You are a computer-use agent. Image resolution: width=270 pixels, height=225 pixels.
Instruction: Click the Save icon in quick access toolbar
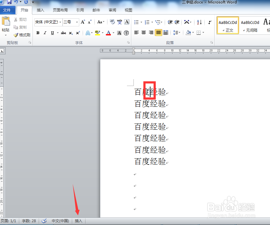coord(9,2)
